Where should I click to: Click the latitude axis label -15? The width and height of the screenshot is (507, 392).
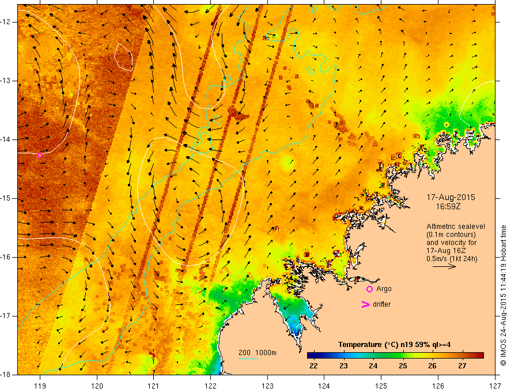click(x=6, y=198)
